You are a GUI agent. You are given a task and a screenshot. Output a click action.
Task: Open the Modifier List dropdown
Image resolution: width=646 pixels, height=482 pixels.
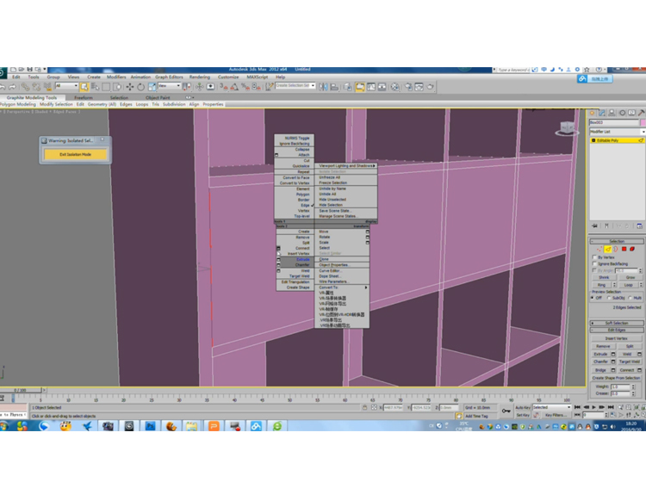618,132
